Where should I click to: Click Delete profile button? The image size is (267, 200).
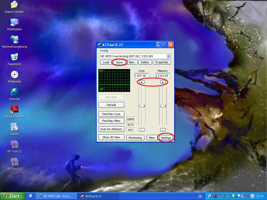145,62
